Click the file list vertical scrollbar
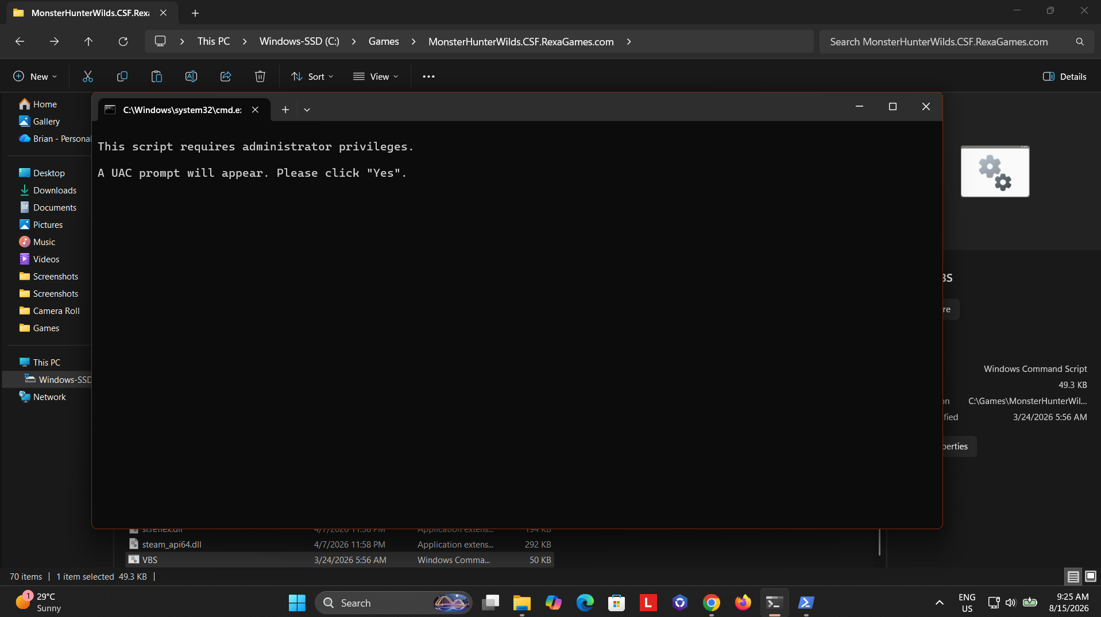 pyautogui.click(x=880, y=542)
